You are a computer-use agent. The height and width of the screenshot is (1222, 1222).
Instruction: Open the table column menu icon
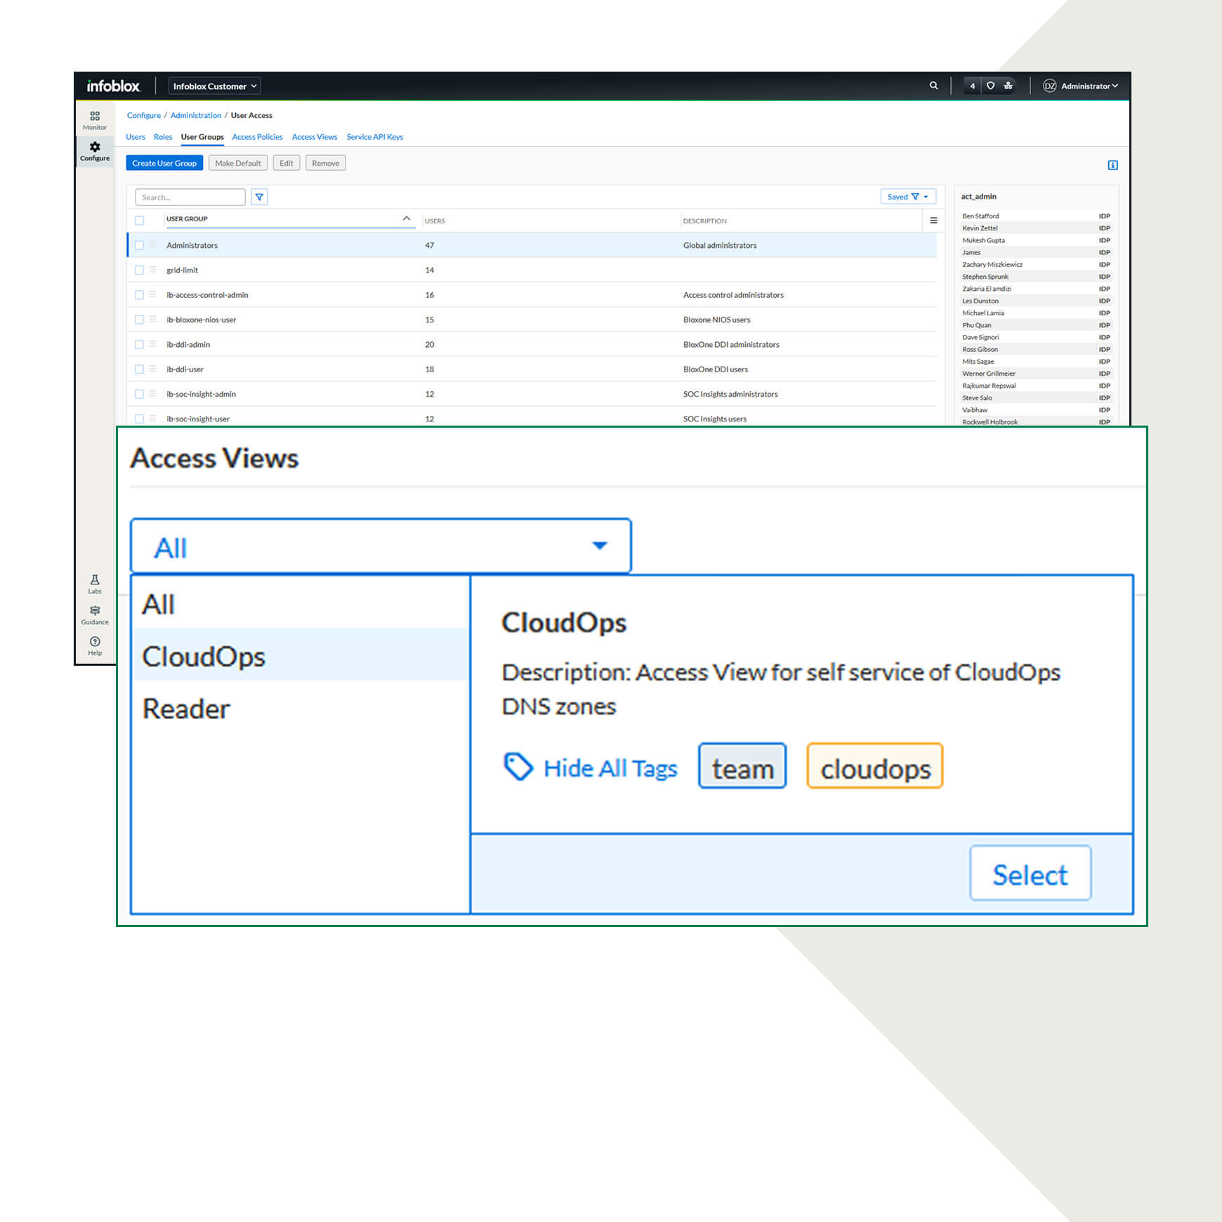pos(933,221)
